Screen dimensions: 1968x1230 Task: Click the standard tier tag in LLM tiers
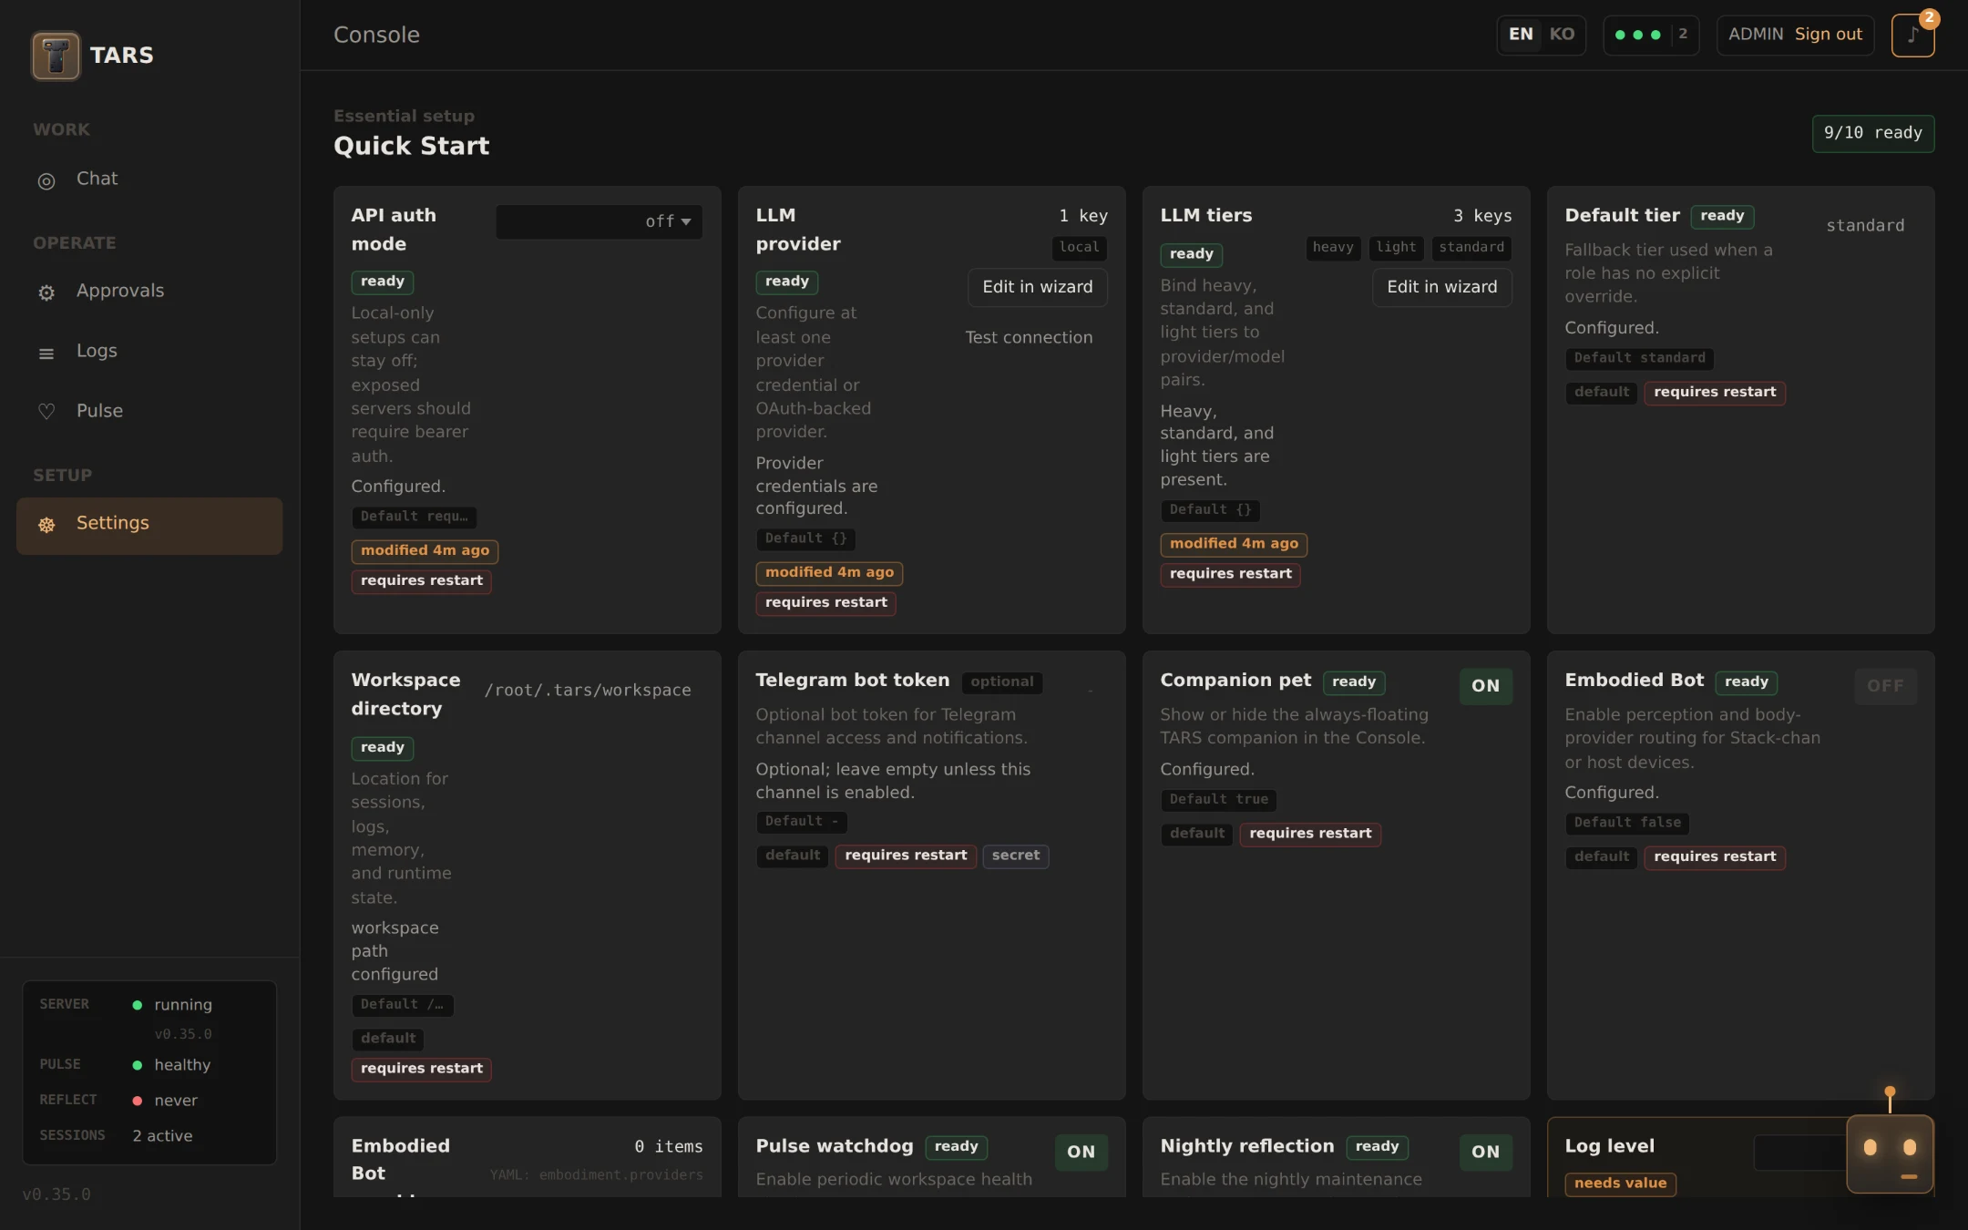point(1471,248)
